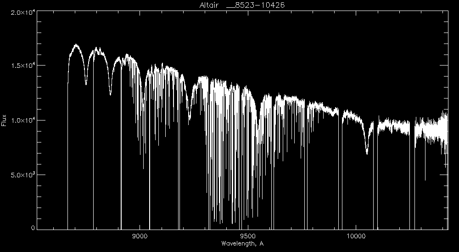The height and width of the screenshot is (252, 459).
Task: Click the '1.0×10⁴' y-axis tick label
Action: click(x=23, y=120)
